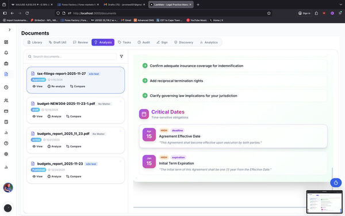Click the Jan 15 date badge
Viewport: 345px width, 216px height.
pyautogui.click(x=149, y=161)
